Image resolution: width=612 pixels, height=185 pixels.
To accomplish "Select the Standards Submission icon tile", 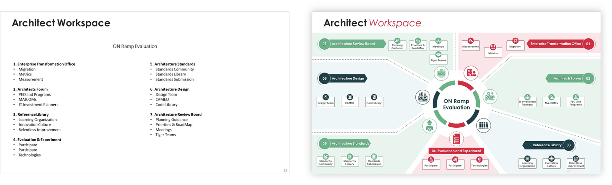I will [374, 160].
